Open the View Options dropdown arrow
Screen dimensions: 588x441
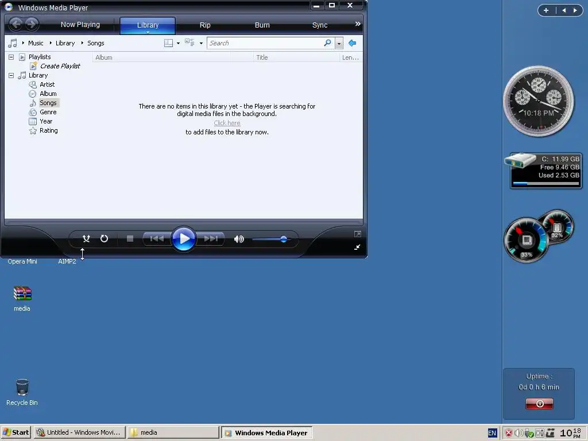click(202, 43)
